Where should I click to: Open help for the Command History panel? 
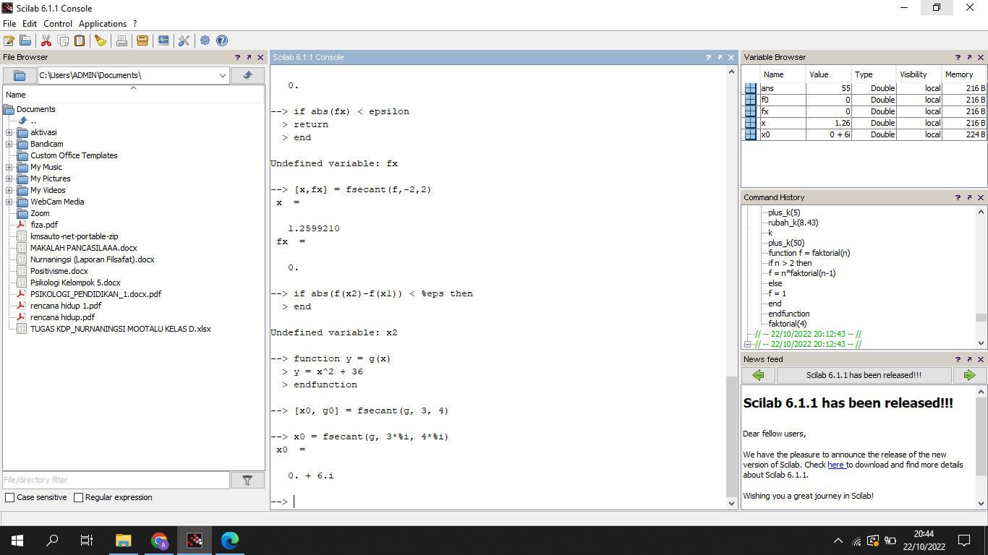(958, 197)
